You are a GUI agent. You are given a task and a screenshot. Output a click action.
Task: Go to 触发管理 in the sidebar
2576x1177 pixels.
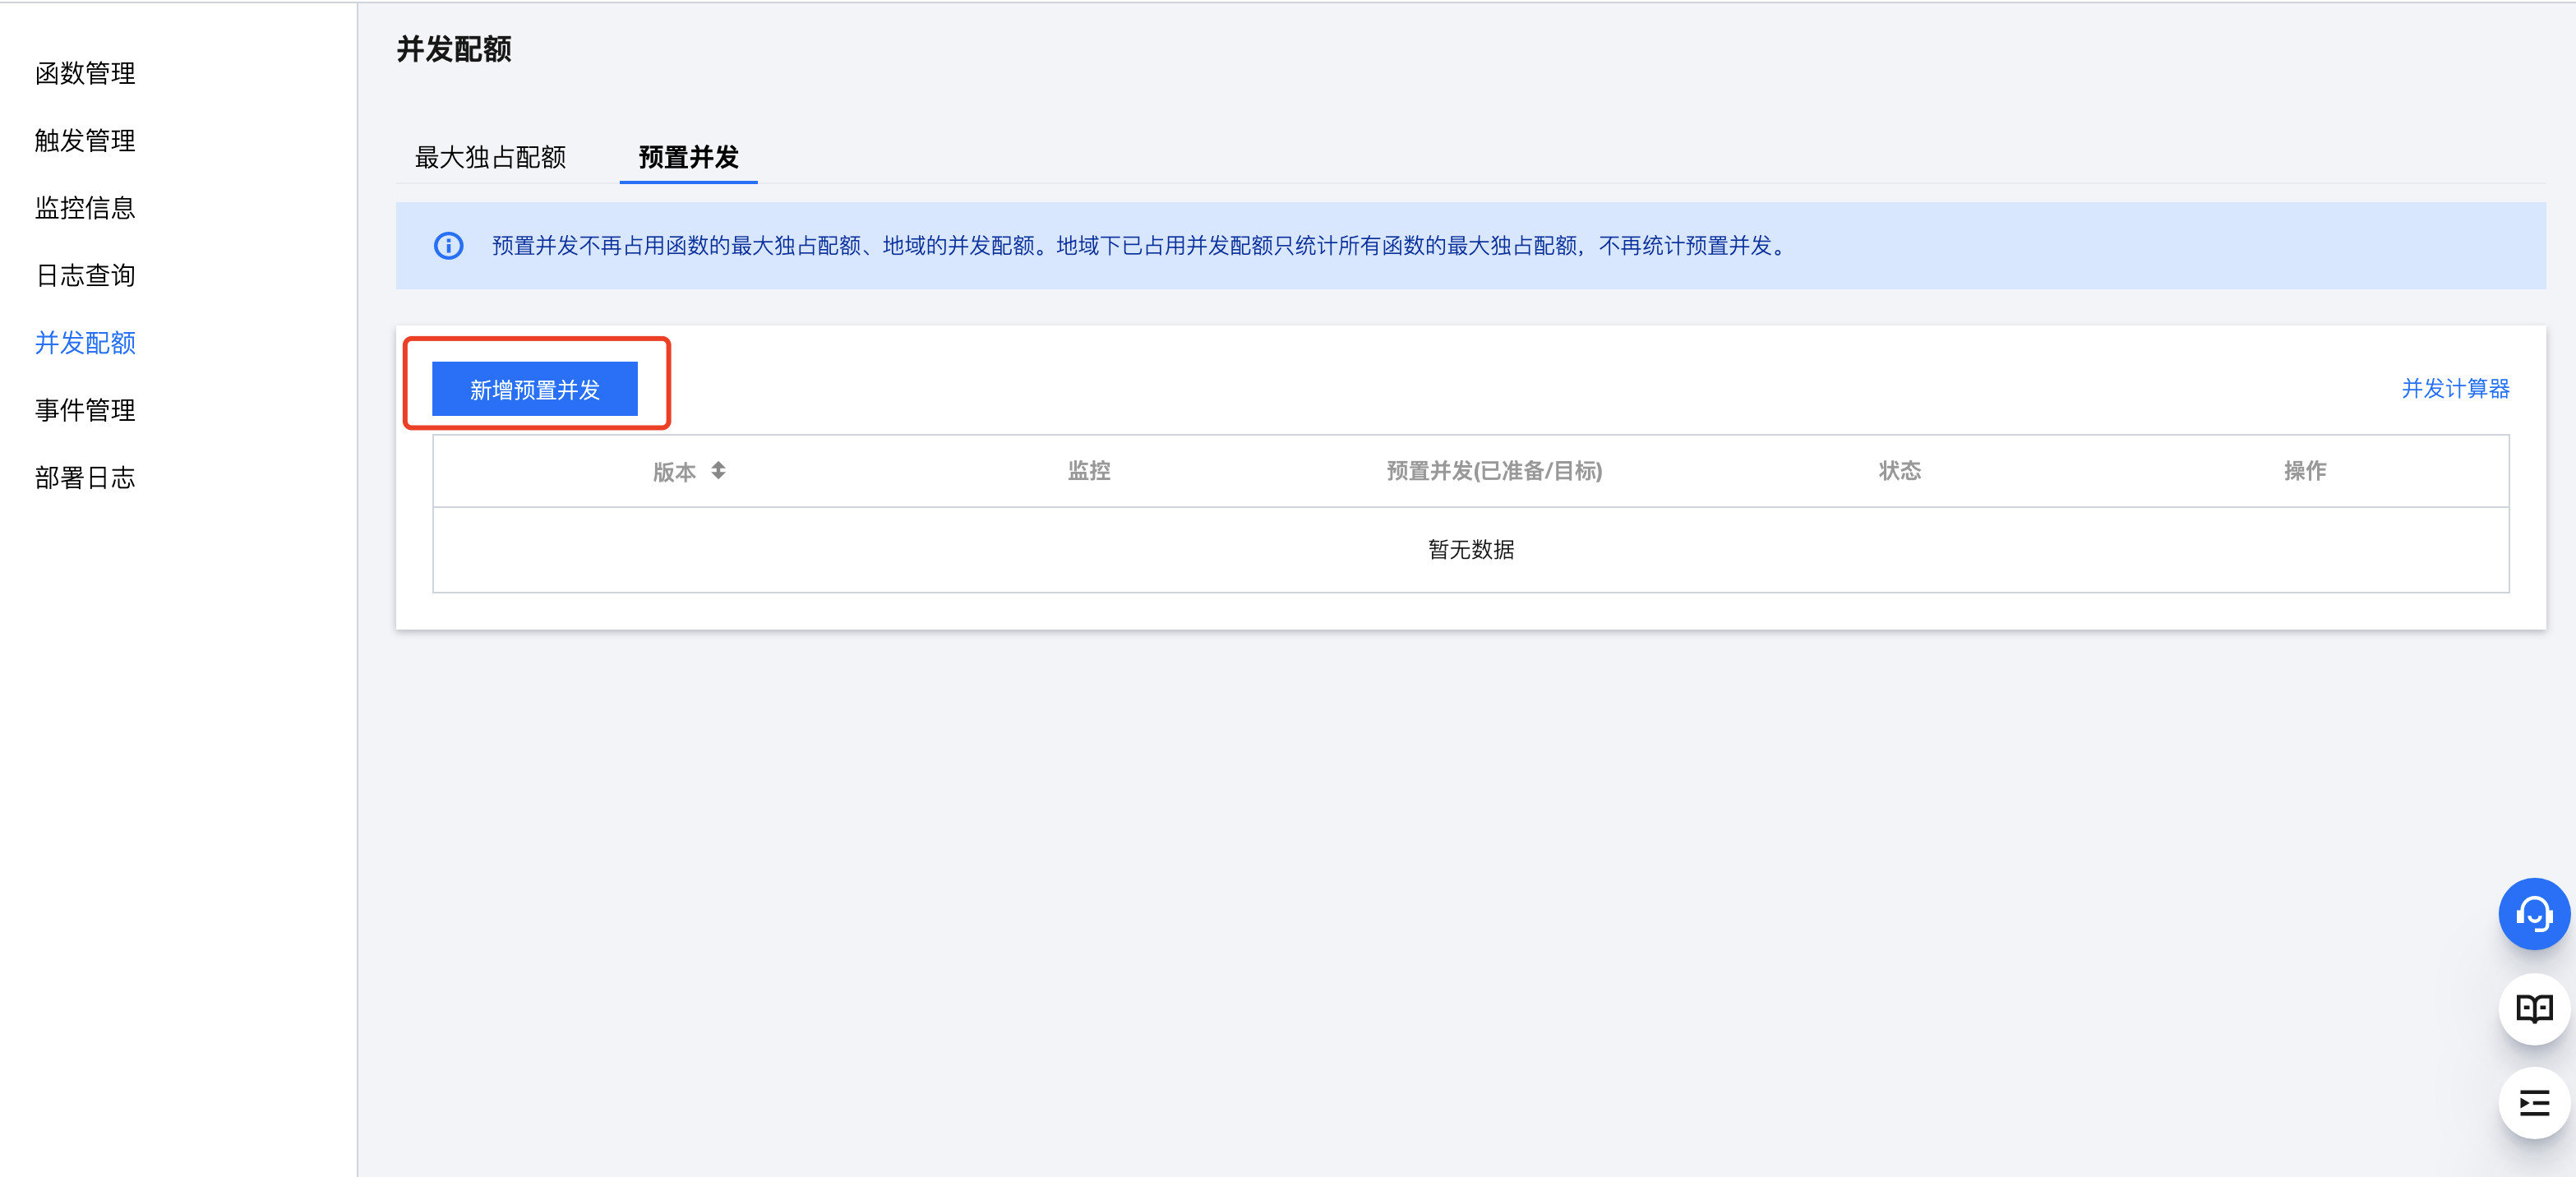point(85,140)
